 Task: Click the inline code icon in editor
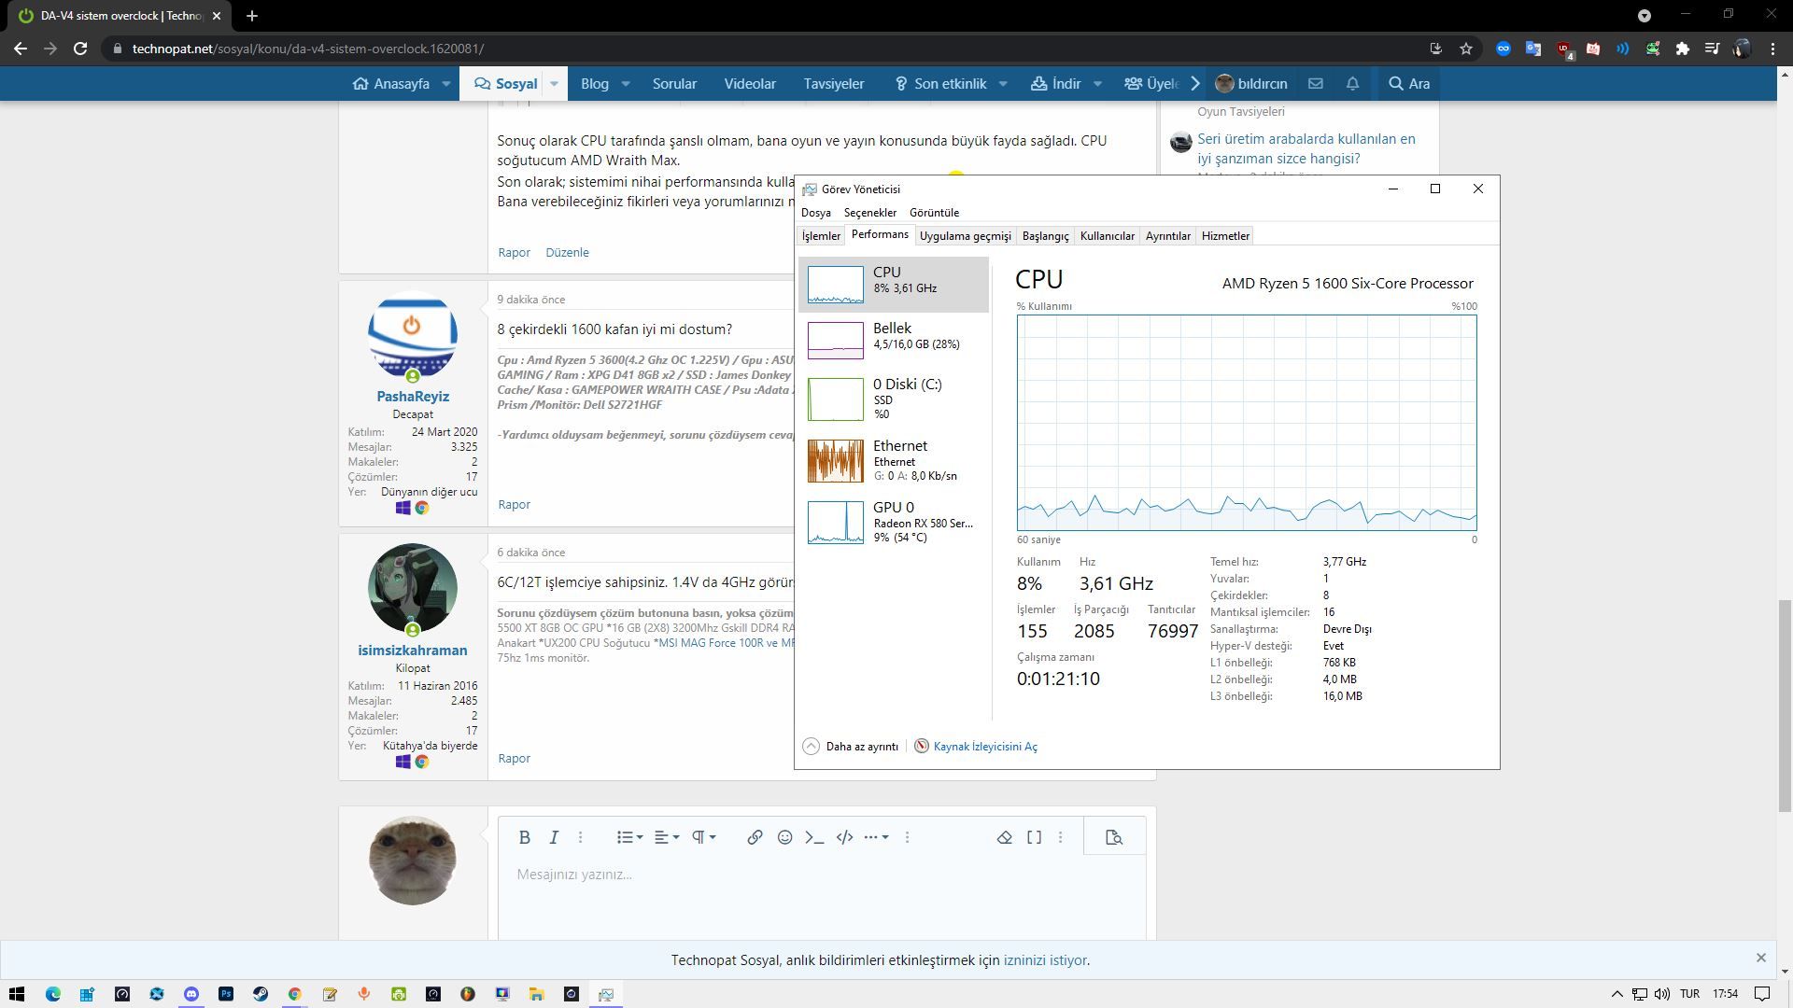(x=813, y=837)
